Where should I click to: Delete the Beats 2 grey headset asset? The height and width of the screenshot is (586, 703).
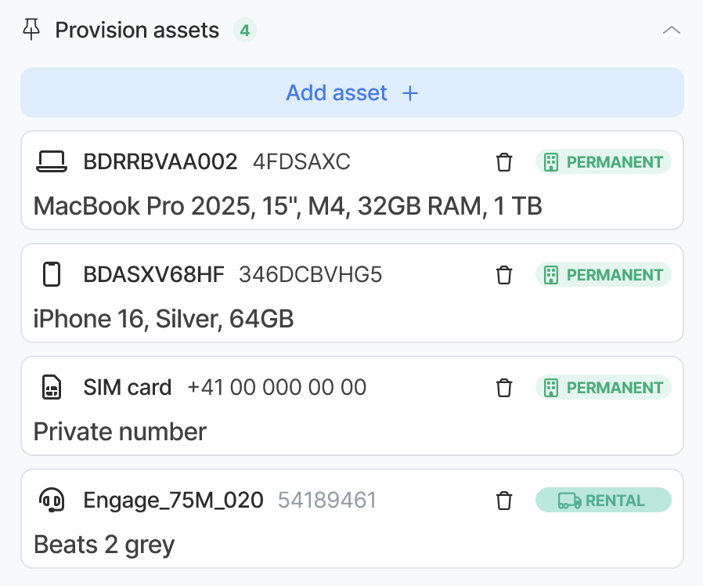[504, 501]
